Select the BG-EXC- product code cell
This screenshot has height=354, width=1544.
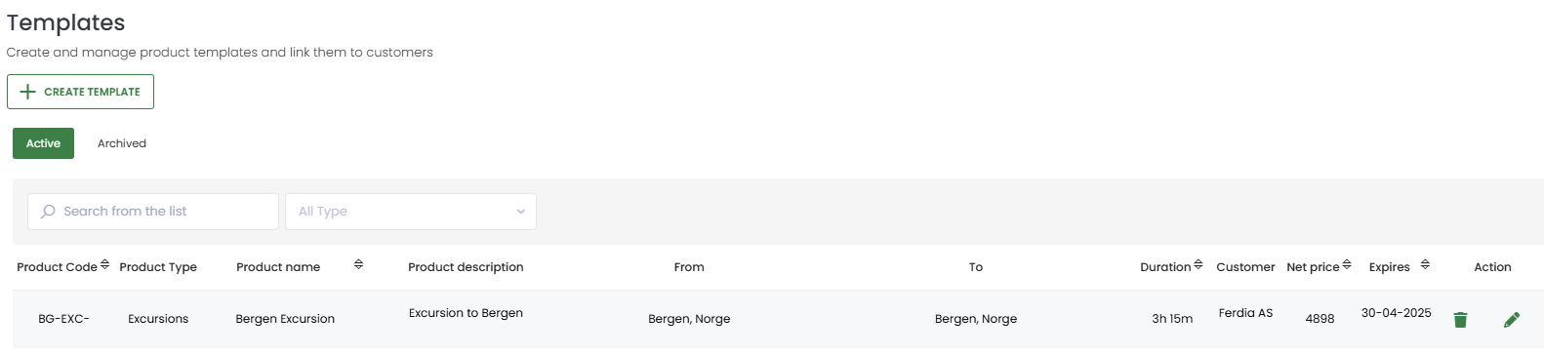click(63, 319)
